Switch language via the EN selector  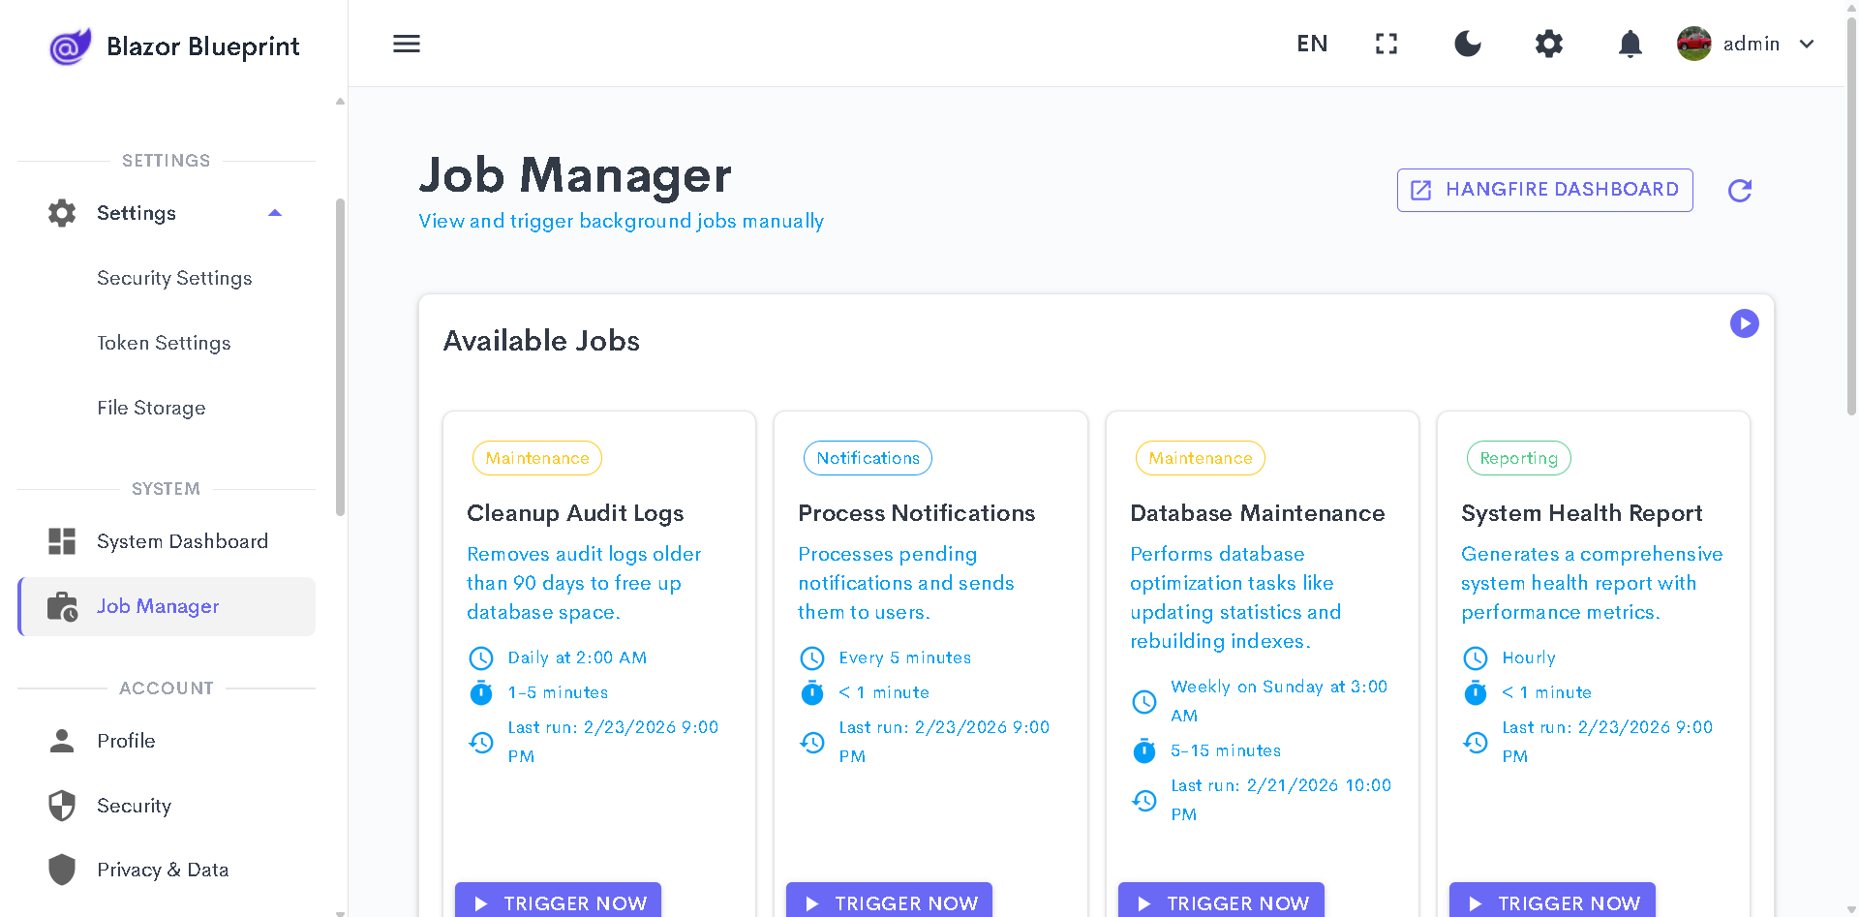pos(1312,44)
